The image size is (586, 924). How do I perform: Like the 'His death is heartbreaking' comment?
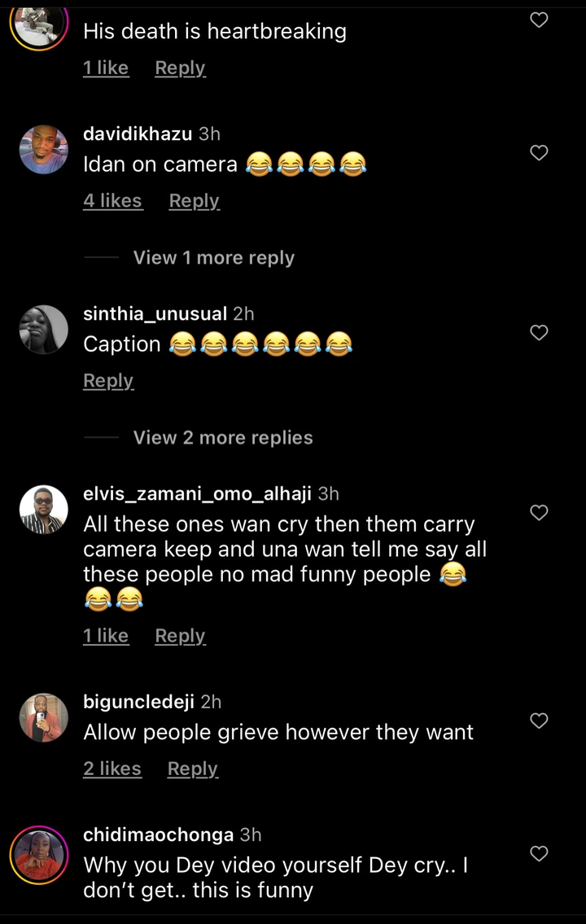[539, 20]
